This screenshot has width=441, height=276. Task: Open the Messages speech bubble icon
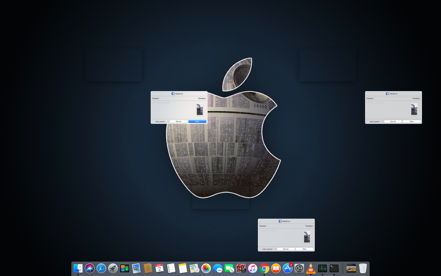[218, 268]
